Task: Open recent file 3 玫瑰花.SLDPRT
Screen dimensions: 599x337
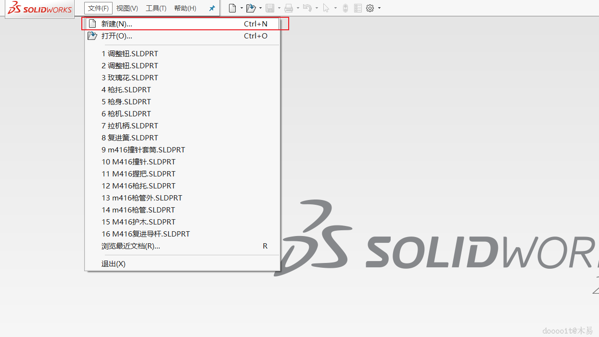Action: (182, 78)
